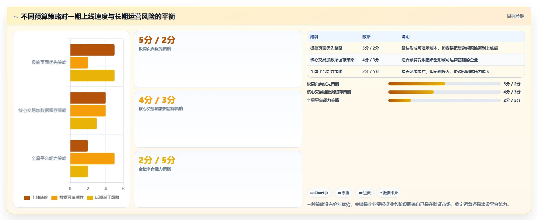Click the 2分 / 5分 value after the progress bar
Viewport: 538px width, 220px height.
(512, 100)
